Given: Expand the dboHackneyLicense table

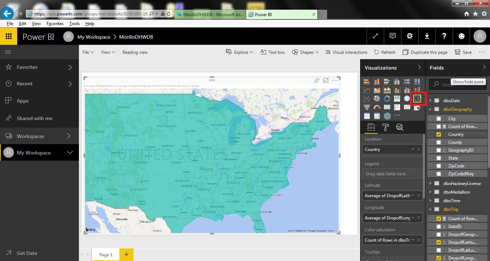Looking at the screenshot, I should pos(430,184).
